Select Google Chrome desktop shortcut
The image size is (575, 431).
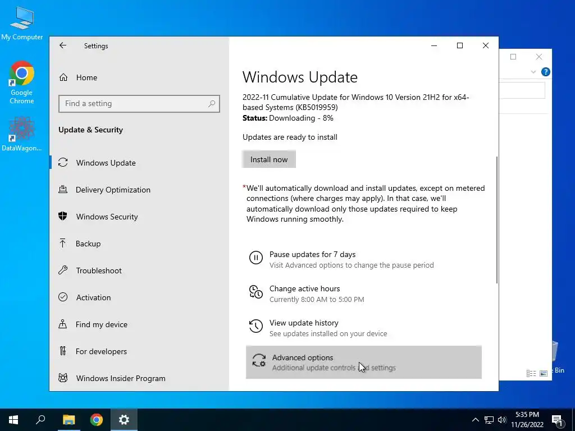tap(22, 83)
